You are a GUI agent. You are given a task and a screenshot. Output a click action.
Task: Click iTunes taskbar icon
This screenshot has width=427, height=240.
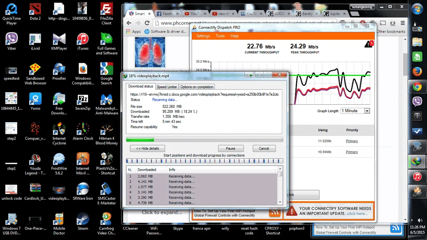tap(417, 177)
